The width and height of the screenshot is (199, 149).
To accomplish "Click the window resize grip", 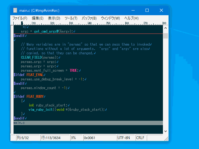I will click(x=166, y=139).
